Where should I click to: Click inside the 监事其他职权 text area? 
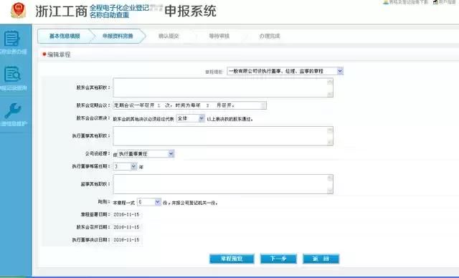(220, 184)
